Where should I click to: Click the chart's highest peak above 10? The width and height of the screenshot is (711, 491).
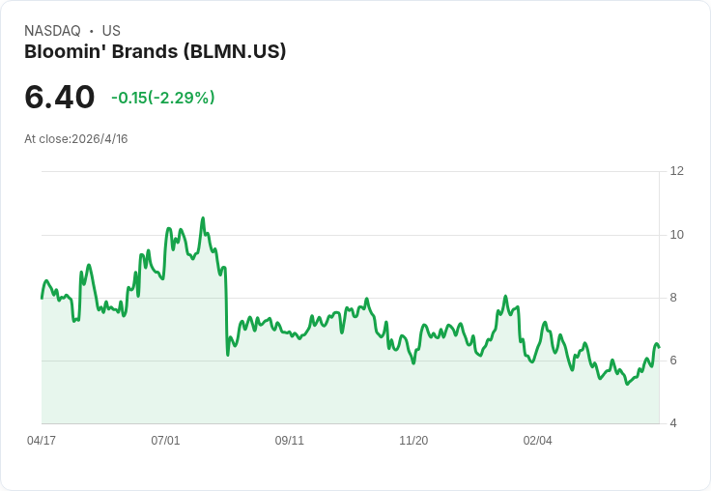click(x=203, y=218)
